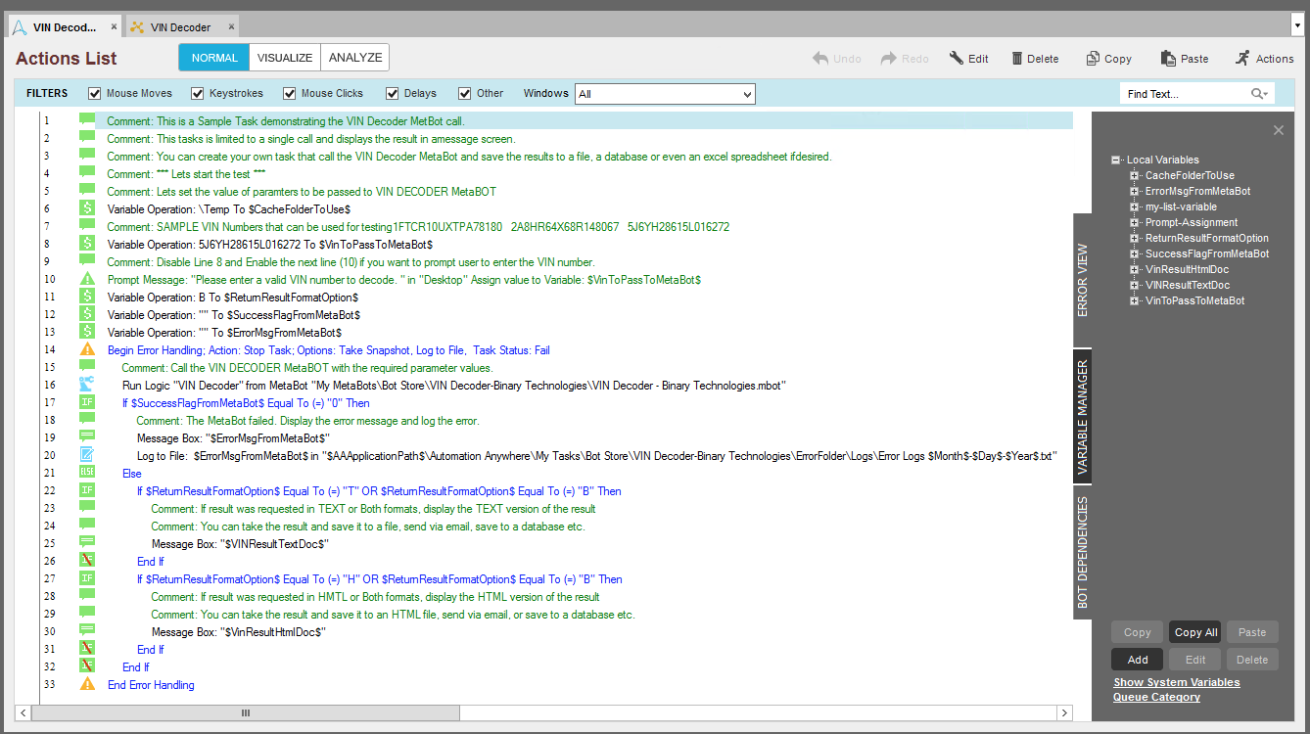This screenshot has width=1310, height=734.
Task: Click the horizontal scrollbar thumb
Action: (x=246, y=713)
